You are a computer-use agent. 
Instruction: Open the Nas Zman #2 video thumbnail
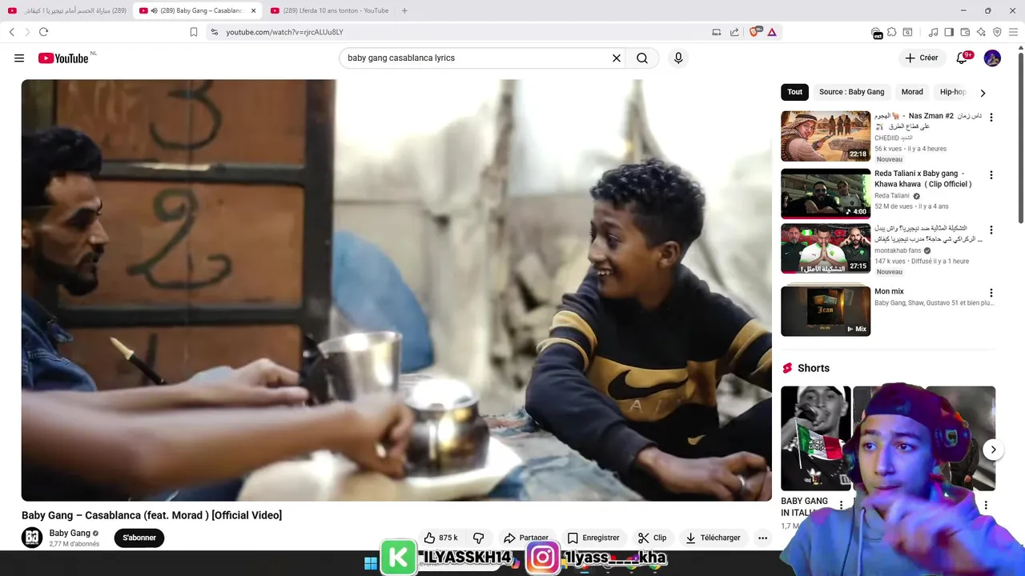(x=826, y=136)
